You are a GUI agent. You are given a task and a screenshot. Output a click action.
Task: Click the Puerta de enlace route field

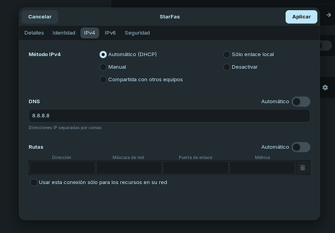pos(195,167)
